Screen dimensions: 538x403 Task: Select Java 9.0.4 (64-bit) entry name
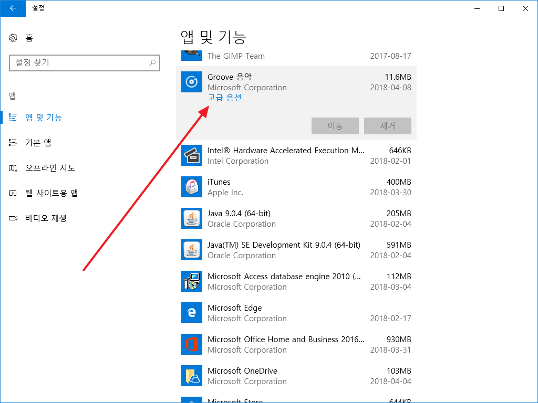click(239, 214)
